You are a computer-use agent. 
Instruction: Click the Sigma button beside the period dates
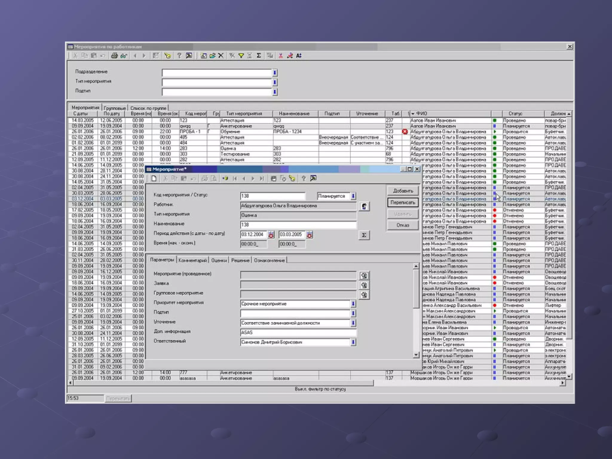[x=364, y=235]
